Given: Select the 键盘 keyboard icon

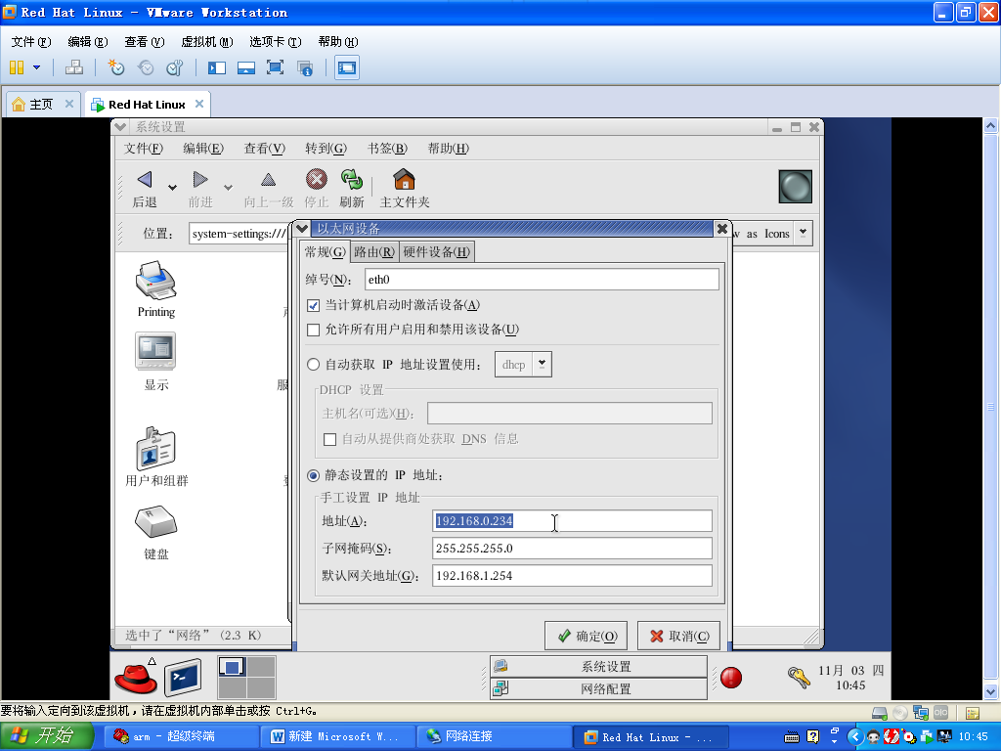Looking at the screenshot, I should (155, 521).
